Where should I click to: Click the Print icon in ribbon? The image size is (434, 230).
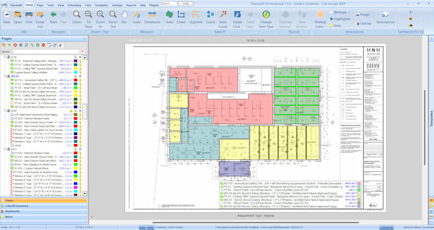(29, 17)
